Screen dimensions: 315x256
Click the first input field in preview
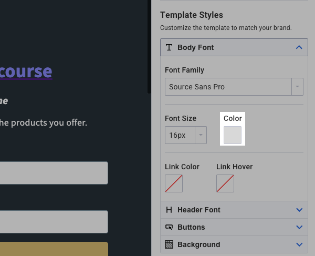click(54, 173)
